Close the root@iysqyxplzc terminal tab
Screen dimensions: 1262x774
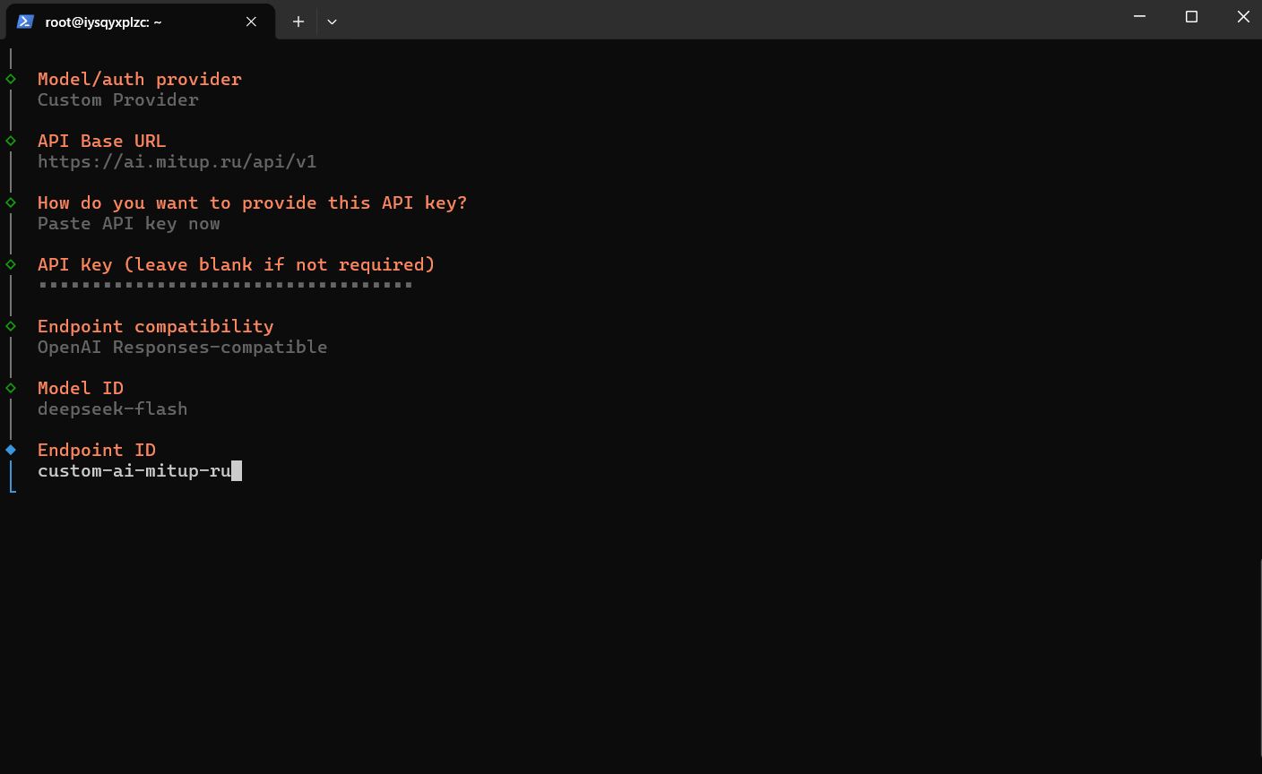[251, 21]
